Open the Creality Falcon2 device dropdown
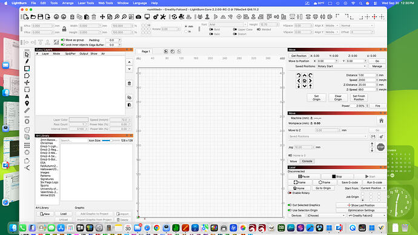 point(367,216)
